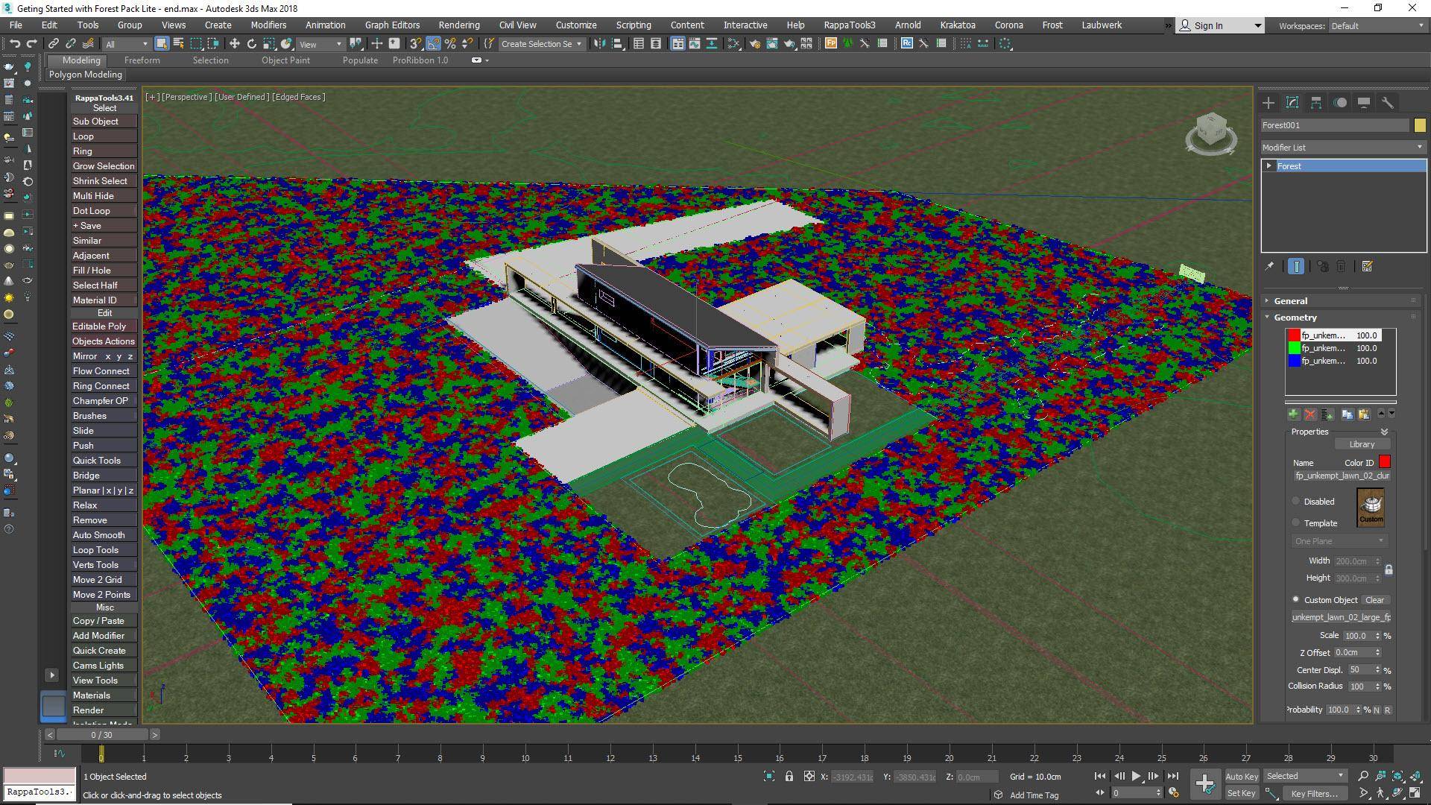Remove the Forest modifier with the trash icon

[1342, 266]
